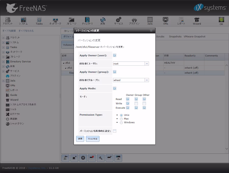Toggle Apply Mode checkbox
The image size is (229, 173).
click(115, 88)
